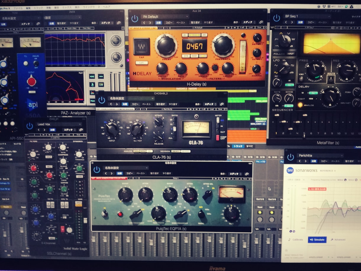Toggle CLA-76 COMP OFF red switch
This screenshot has height=271, width=361.
[x=218, y=138]
